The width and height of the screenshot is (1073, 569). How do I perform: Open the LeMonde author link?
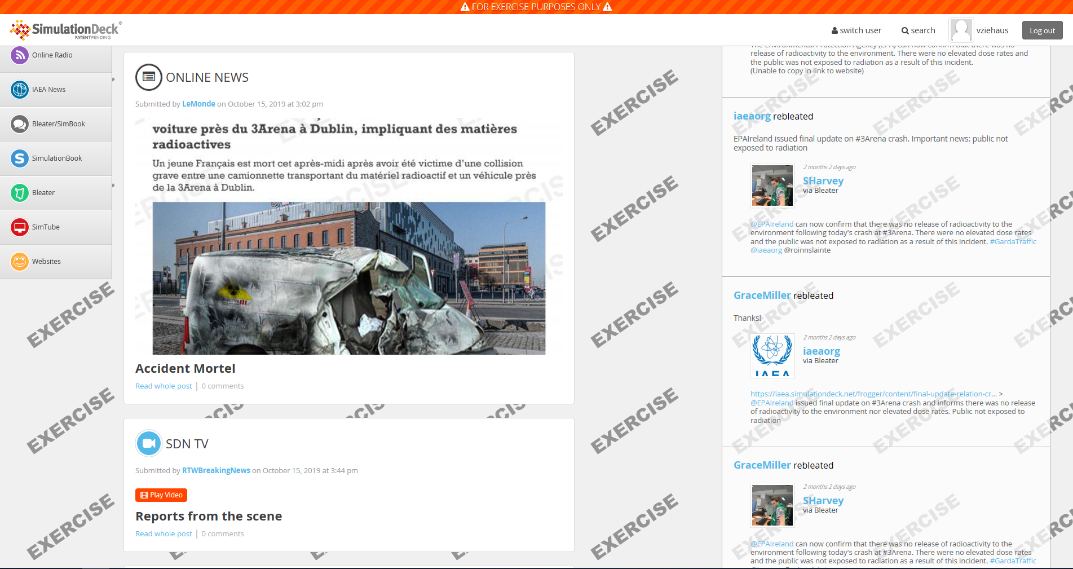(x=198, y=104)
